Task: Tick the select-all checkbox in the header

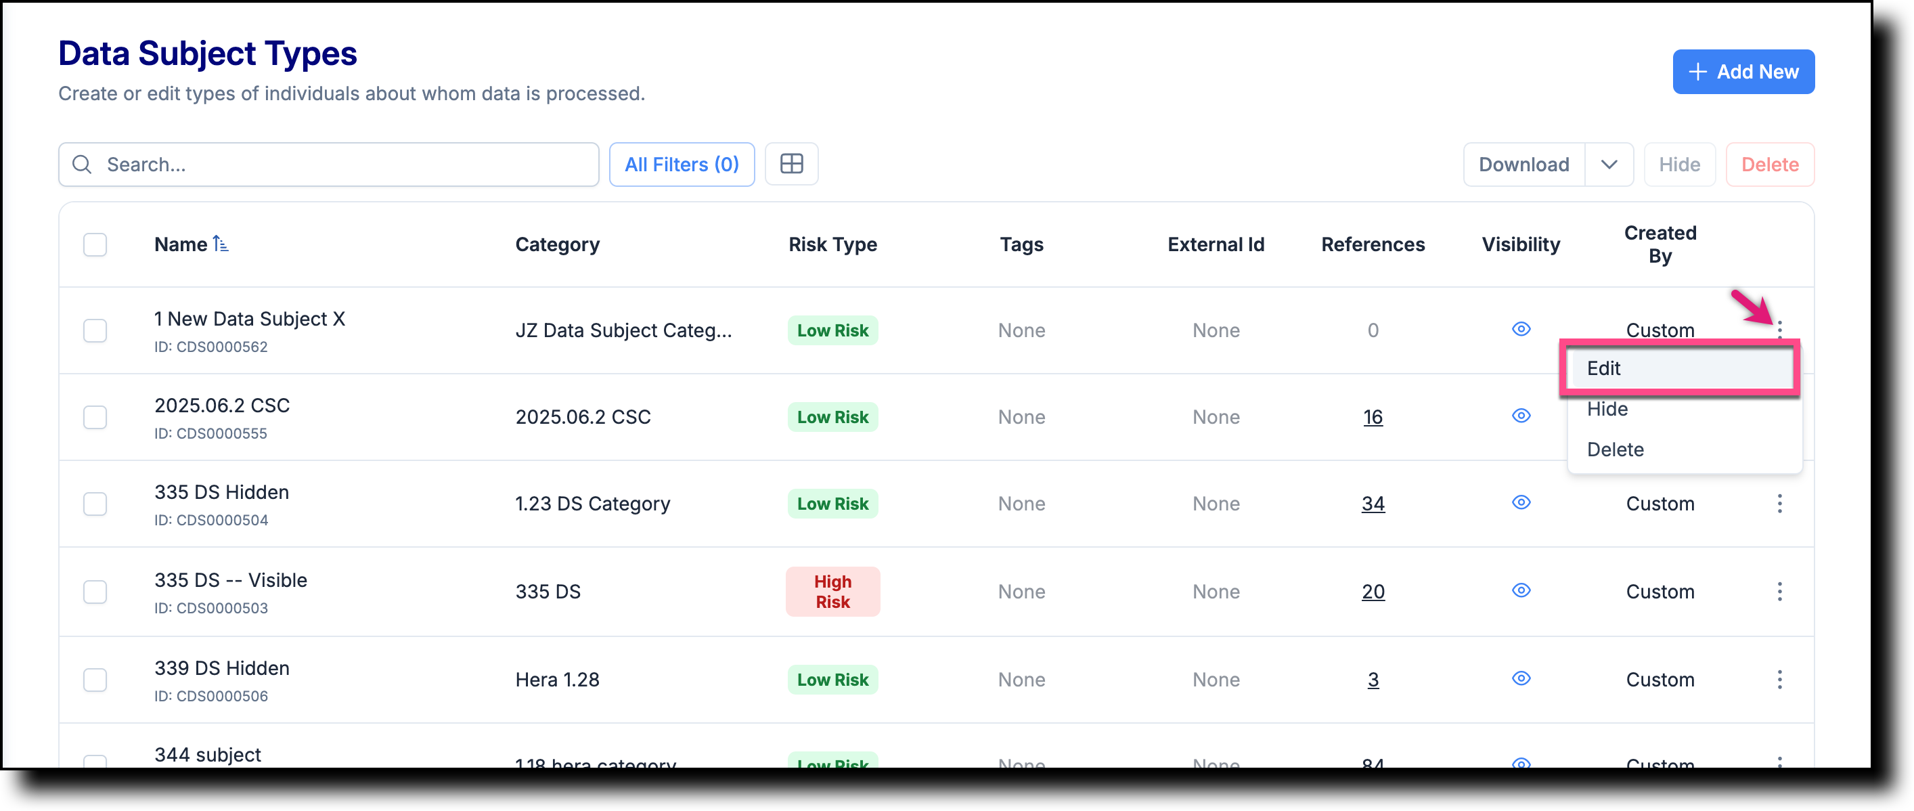Action: pyautogui.click(x=95, y=244)
